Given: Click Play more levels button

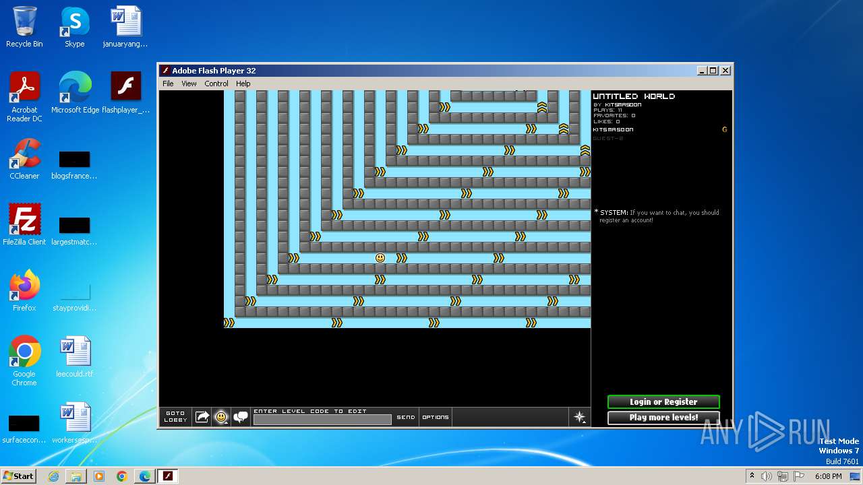Looking at the screenshot, I should point(663,418).
